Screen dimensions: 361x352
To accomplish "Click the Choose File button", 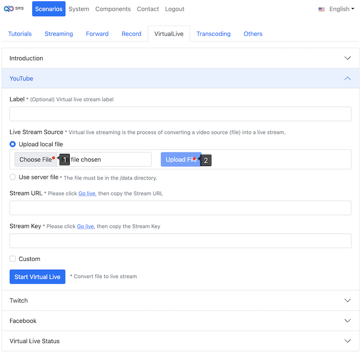I will 36,159.
